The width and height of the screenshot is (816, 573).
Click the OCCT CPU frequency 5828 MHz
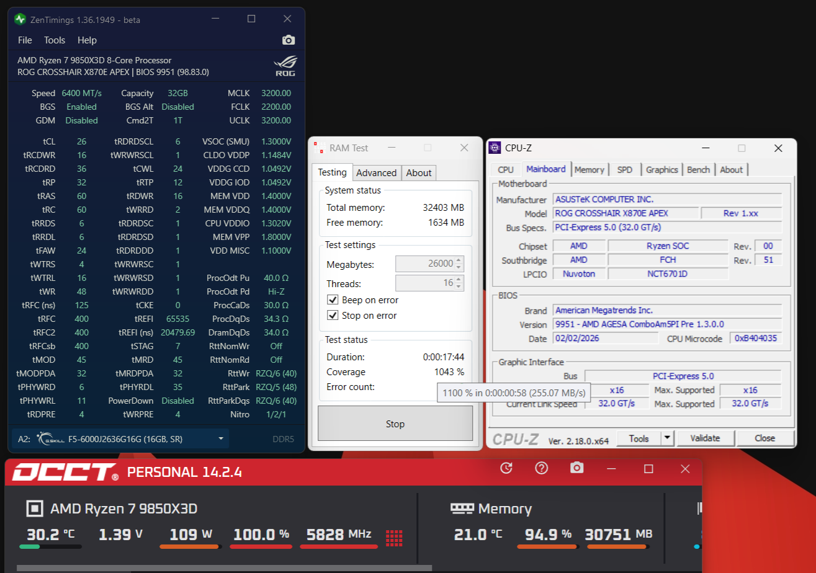click(x=339, y=534)
